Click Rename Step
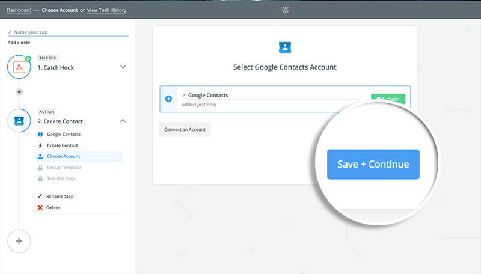 click(x=60, y=196)
